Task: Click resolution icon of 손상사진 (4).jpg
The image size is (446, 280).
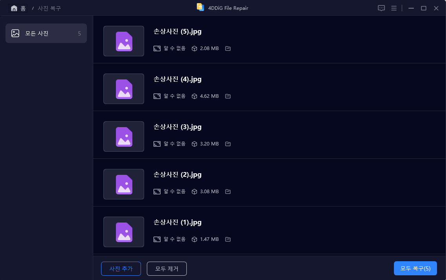Action: (157, 96)
